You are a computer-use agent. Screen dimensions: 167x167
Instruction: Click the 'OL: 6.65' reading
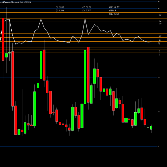pyautogui.click(x=114, y=14)
